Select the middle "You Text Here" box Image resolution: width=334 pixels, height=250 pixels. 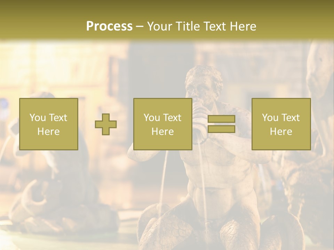163,124
